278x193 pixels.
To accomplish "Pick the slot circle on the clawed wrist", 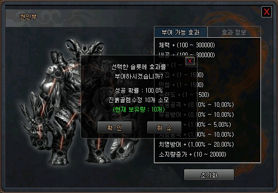I will [x=40, y=120].
